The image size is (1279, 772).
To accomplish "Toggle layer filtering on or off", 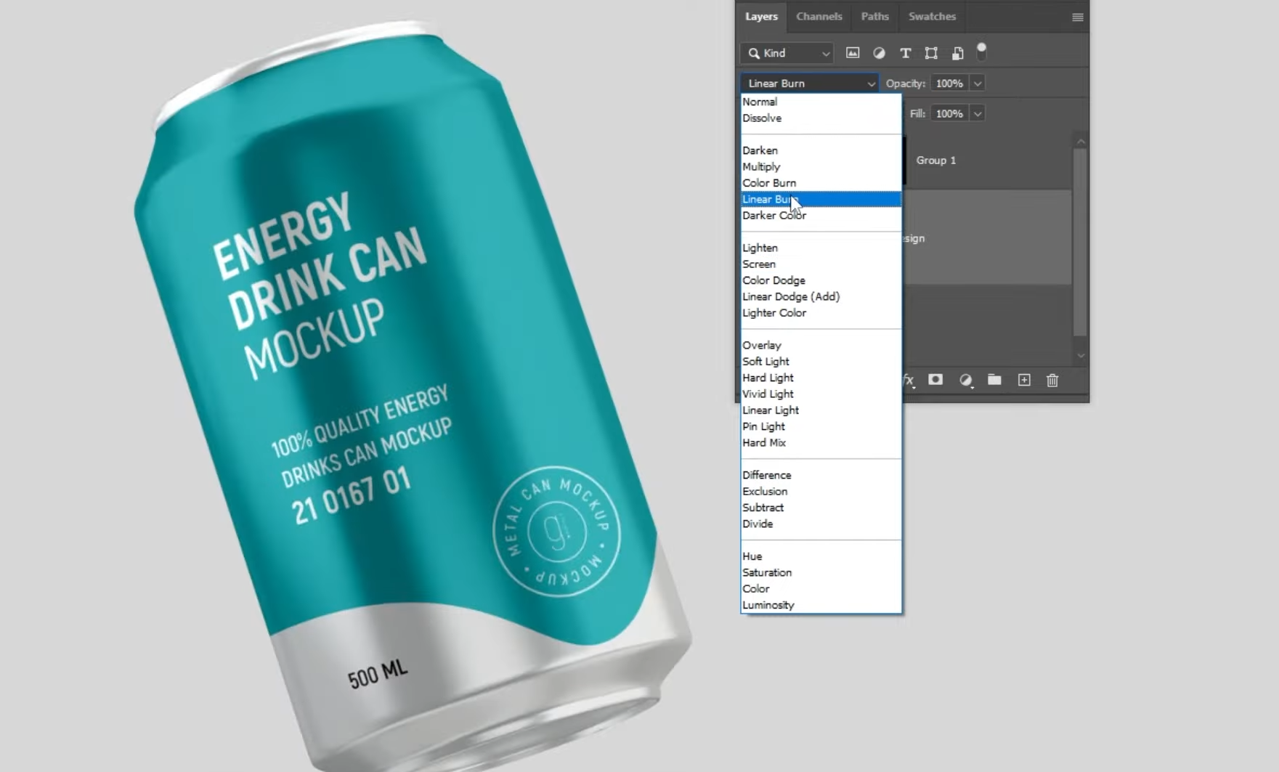I will (x=981, y=51).
